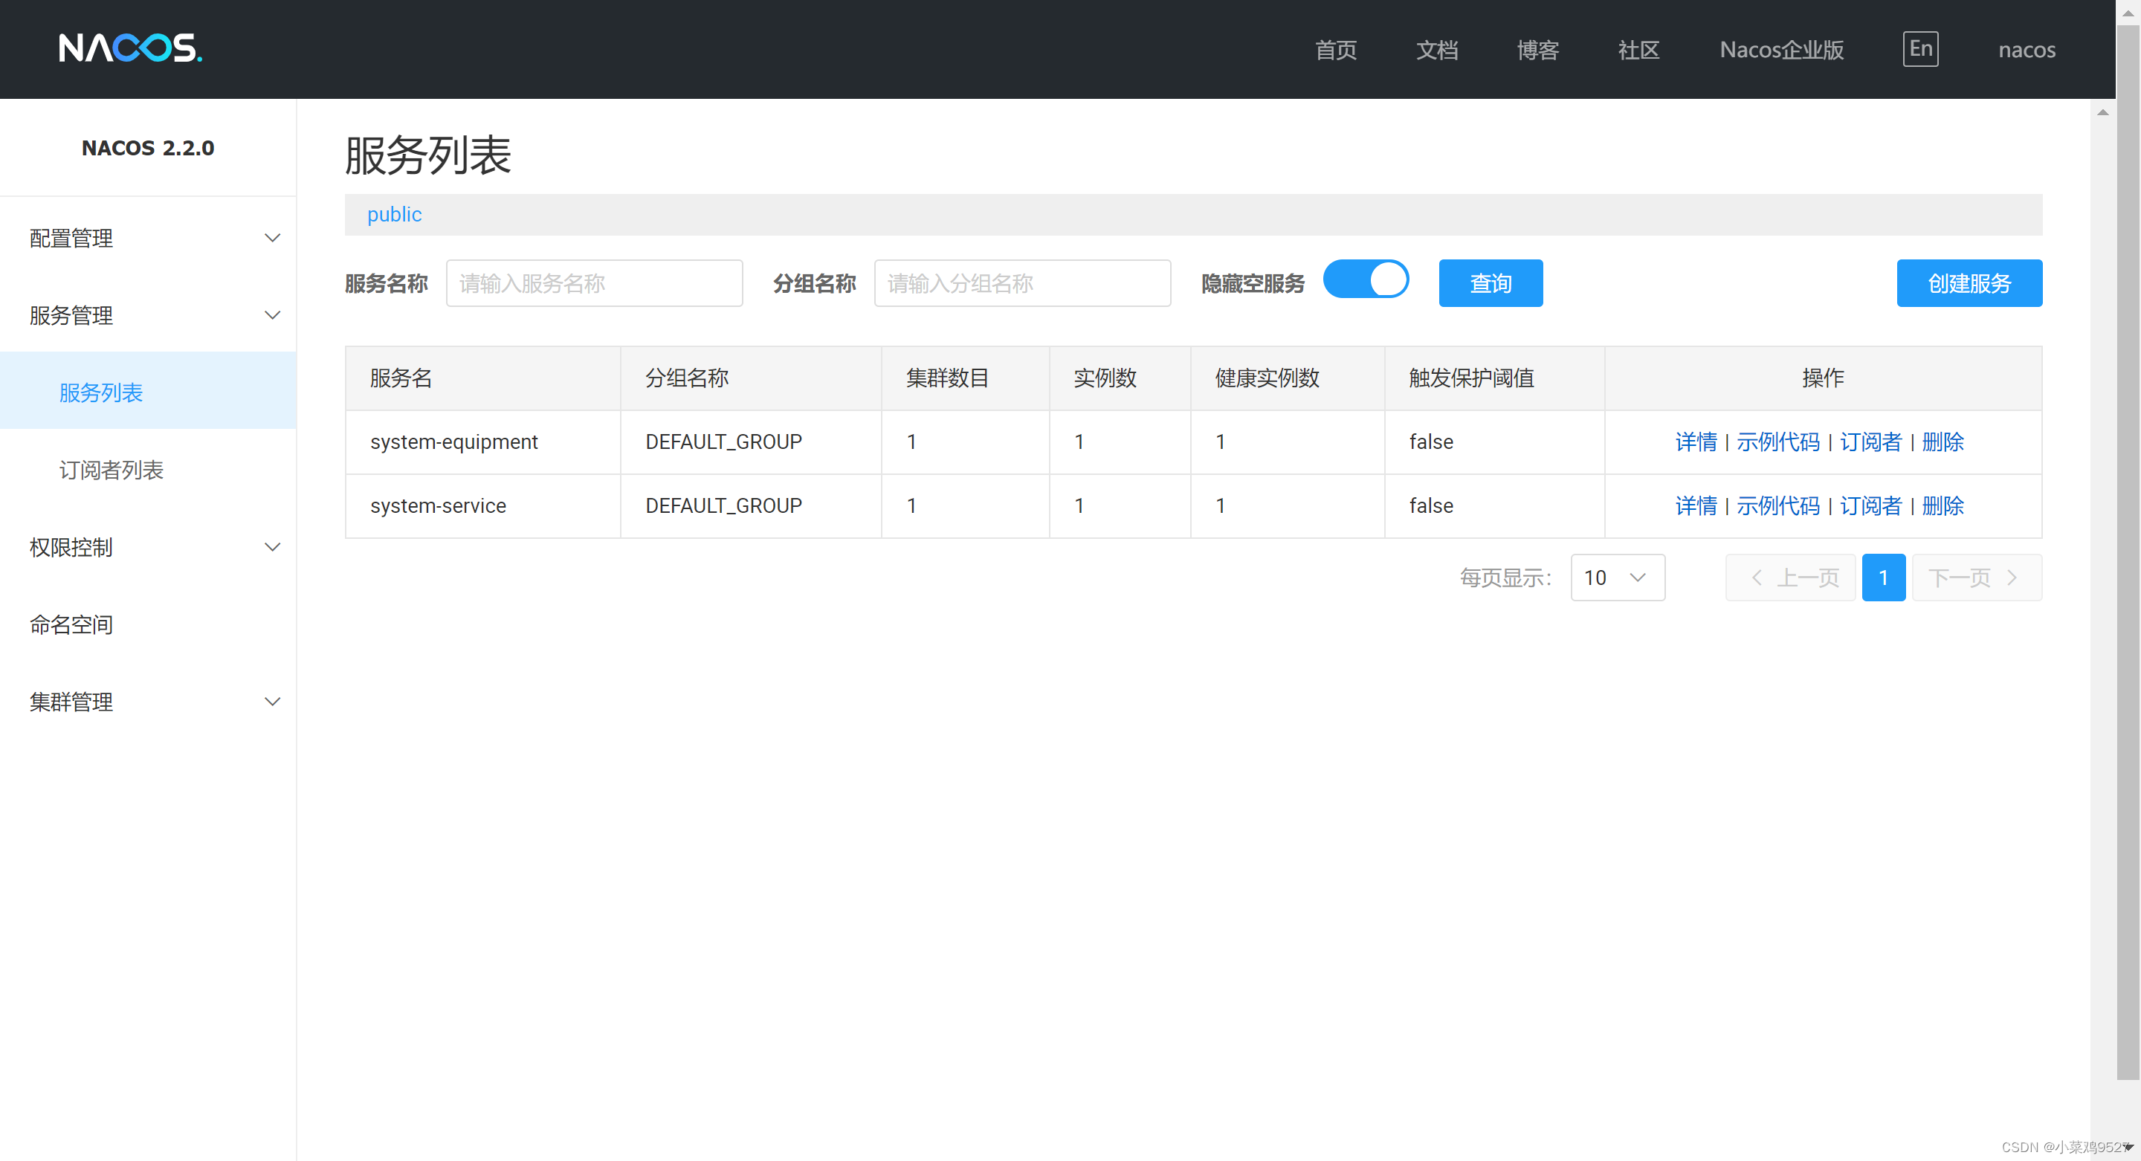
Task: Open 订阅者 for system-equipment
Action: click(x=1871, y=442)
